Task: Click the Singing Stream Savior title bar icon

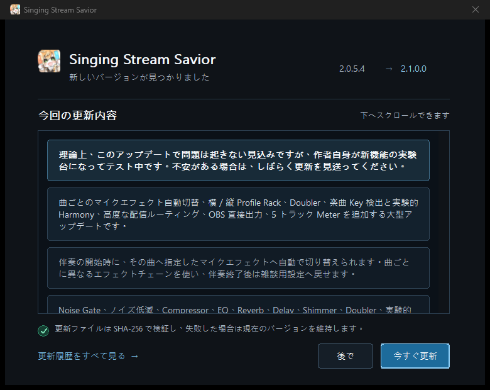Action: (x=15, y=9)
